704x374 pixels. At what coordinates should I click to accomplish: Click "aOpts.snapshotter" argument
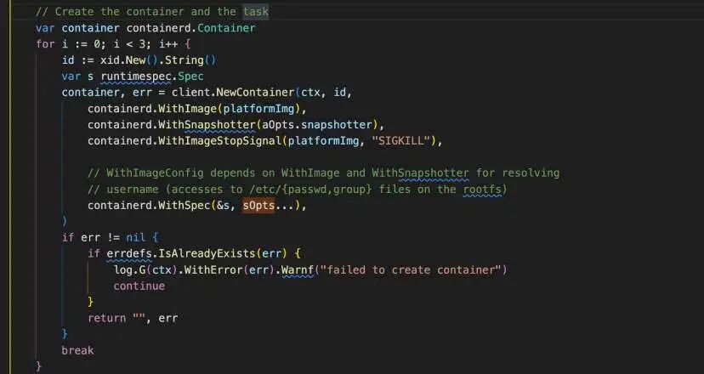[317, 125]
